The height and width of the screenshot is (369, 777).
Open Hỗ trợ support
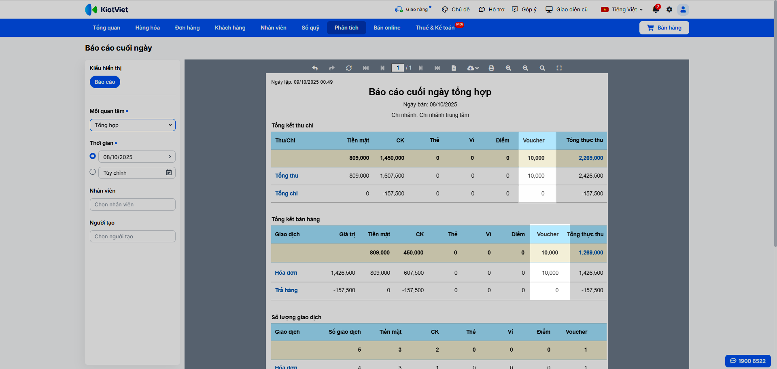pos(491,9)
